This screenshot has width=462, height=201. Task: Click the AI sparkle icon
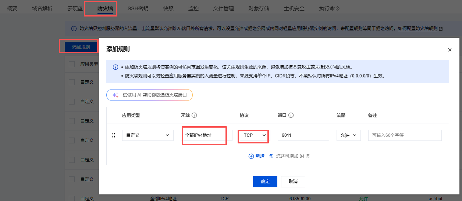(x=115, y=95)
